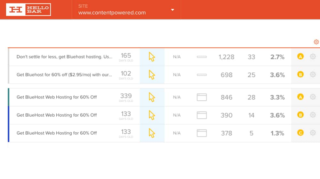Open the "Don't settle for less" bar
The image size is (320, 179).
tap(64, 57)
